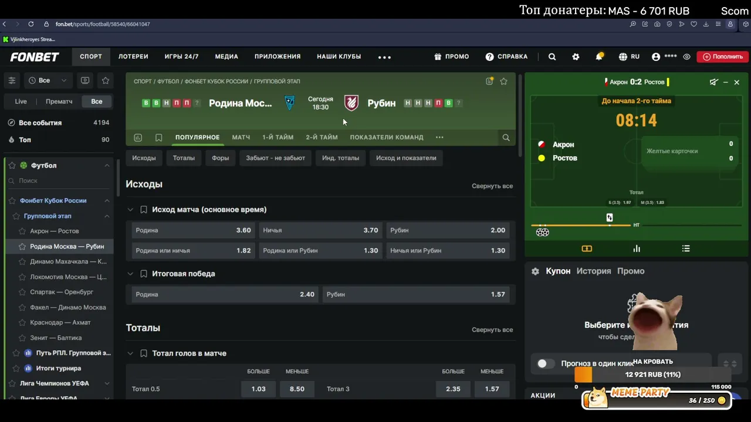
Task: Open the Игры 24/7 menu item
Action: click(181, 57)
